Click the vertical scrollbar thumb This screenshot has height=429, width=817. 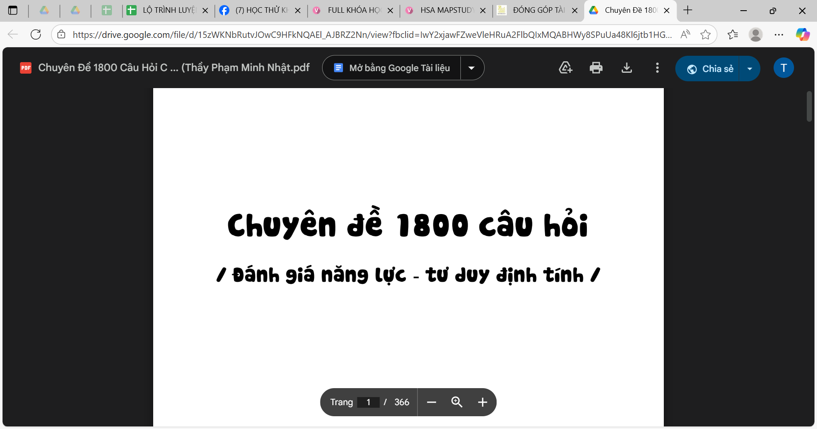[809, 106]
